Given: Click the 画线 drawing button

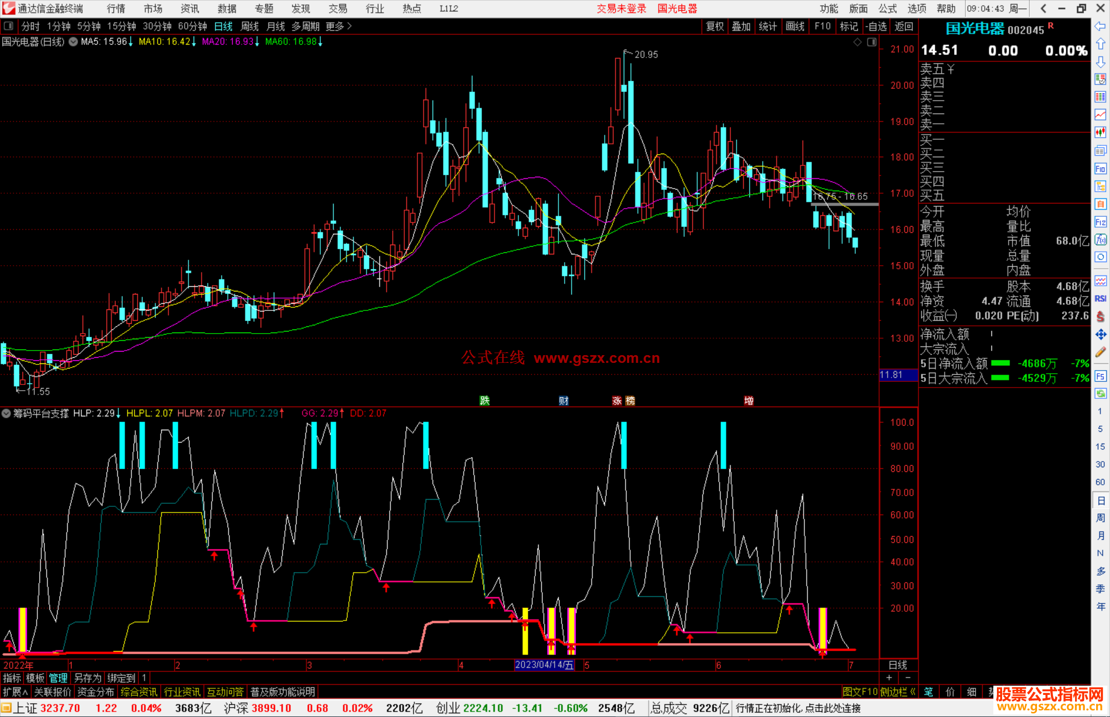Looking at the screenshot, I should point(795,26).
